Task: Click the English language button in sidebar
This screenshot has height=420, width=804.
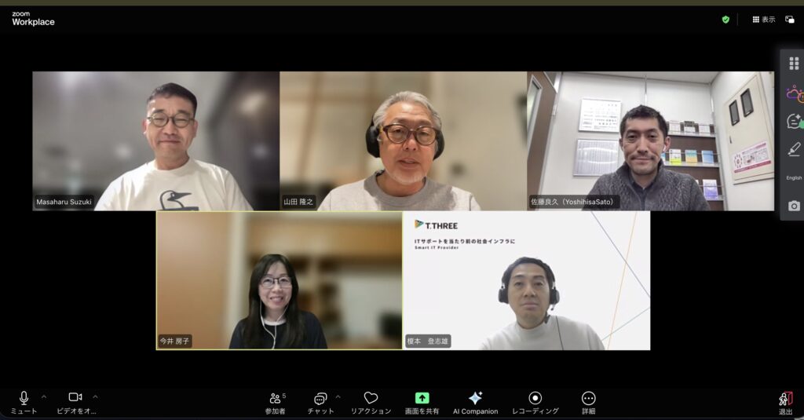Action: point(794,177)
